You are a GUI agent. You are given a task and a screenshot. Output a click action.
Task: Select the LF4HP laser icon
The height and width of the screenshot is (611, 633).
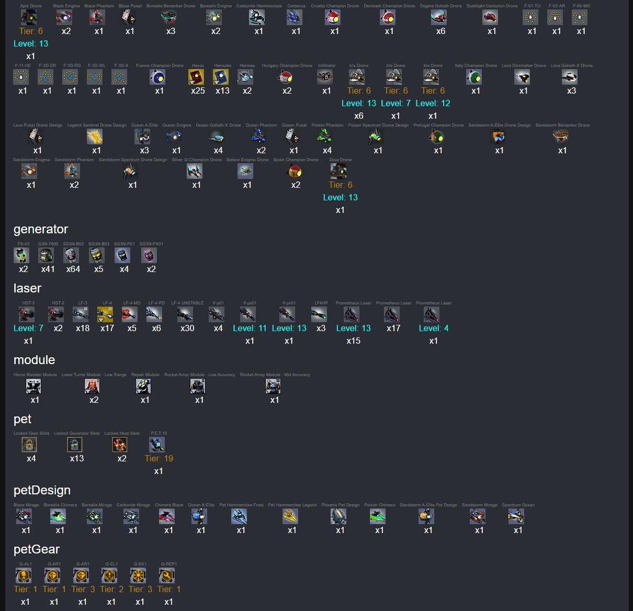point(319,315)
